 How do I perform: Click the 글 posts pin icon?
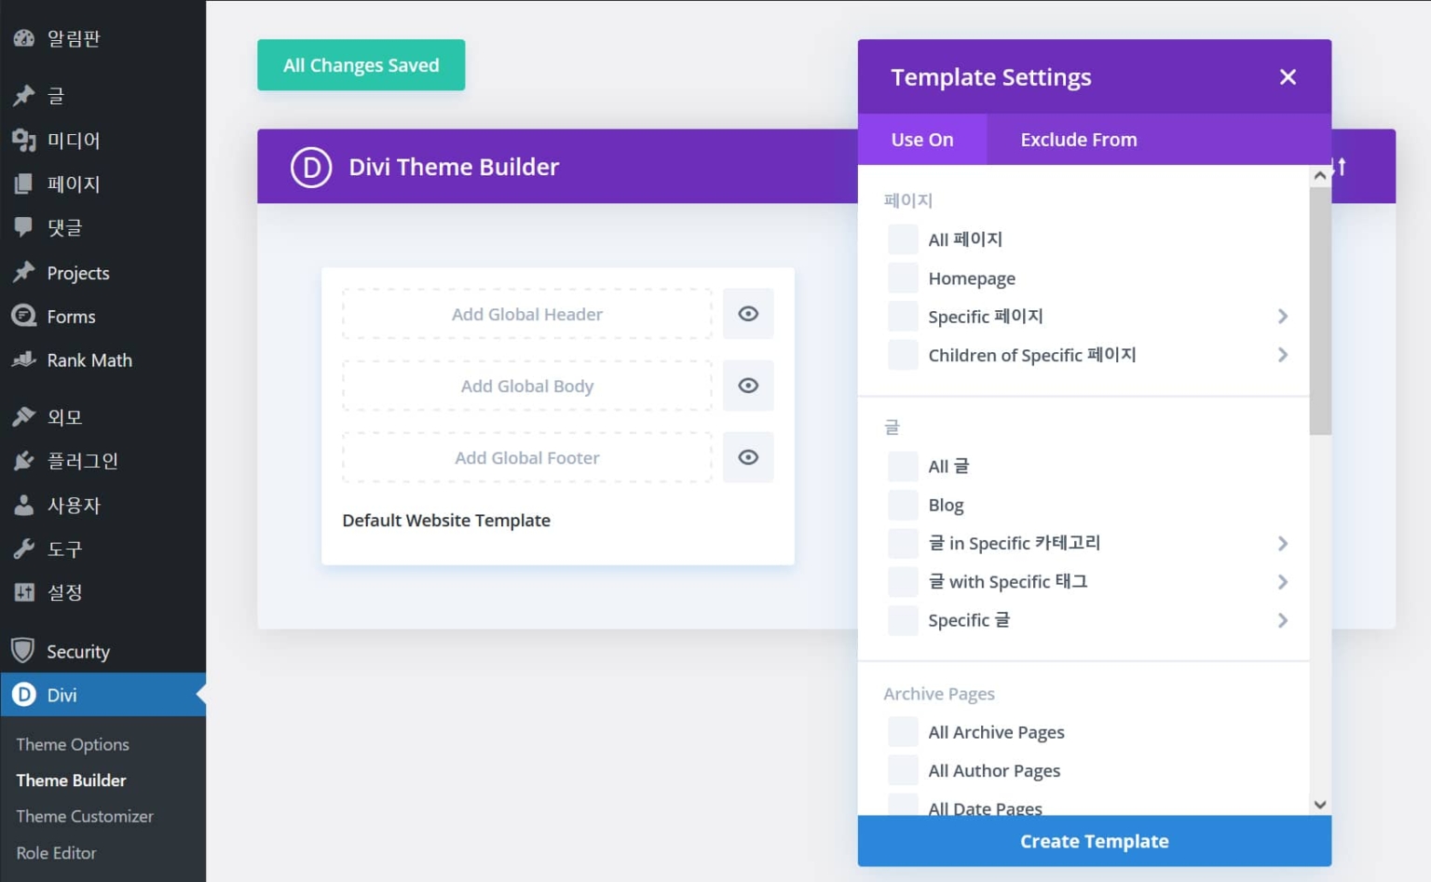24,95
